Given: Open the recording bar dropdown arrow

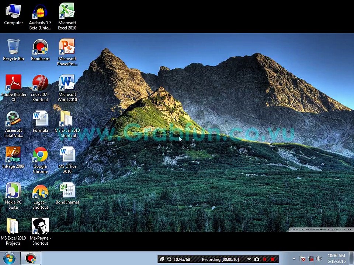Looking at the screenshot, I should 249,259.
